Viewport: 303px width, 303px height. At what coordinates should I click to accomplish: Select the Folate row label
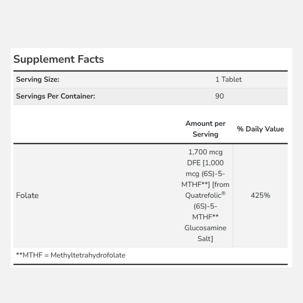pyautogui.click(x=27, y=195)
